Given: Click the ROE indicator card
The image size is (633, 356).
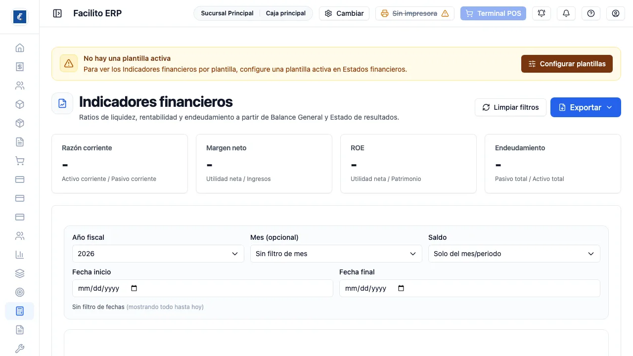Looking at the screenshot, I should click(x=408, y=164).
